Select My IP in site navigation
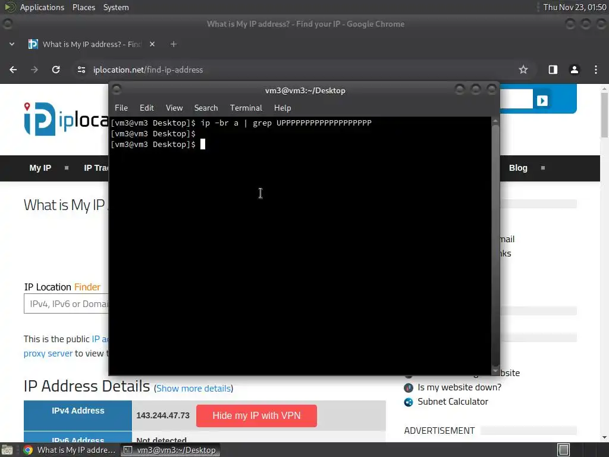 coord(40,168)
